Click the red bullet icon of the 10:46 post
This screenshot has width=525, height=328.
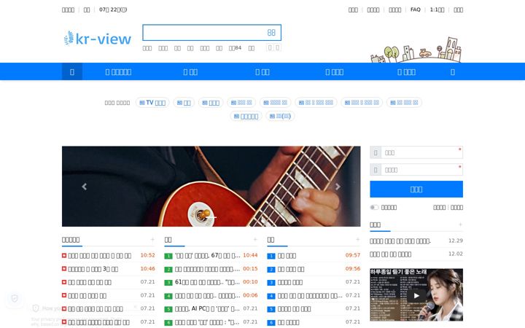click(64, 269)
